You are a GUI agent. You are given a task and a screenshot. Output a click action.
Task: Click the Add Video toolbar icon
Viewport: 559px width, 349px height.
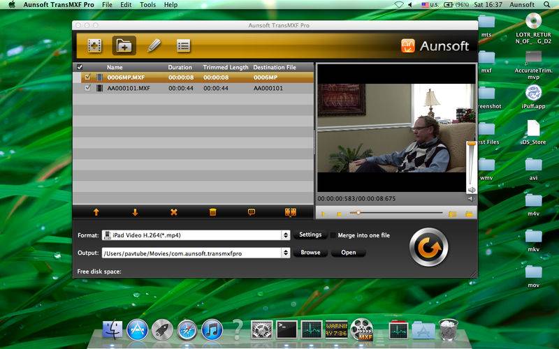click(x=94, y=45)
